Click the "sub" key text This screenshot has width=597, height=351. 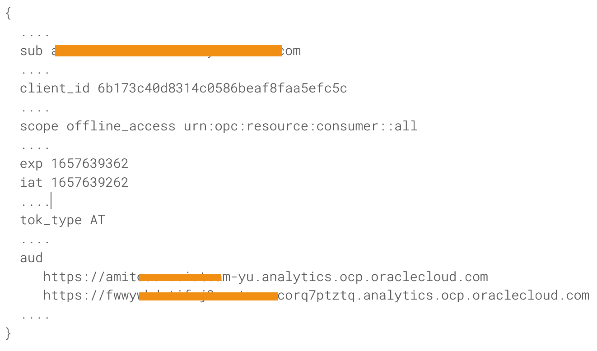click(x=31, y=51)
